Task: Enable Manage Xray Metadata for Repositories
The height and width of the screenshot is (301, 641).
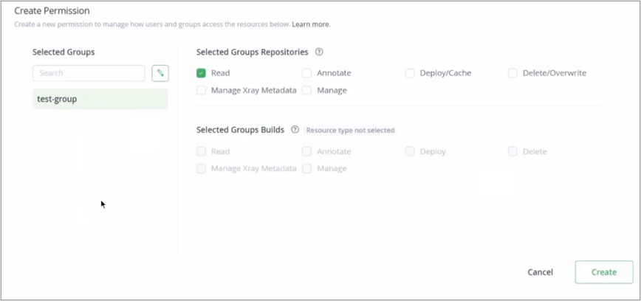Action: click(x=201, y=90)
